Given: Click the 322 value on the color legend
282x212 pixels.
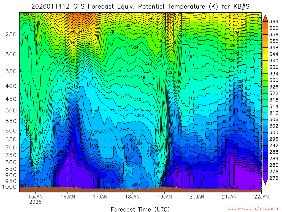Looking at the screenshot, I should (x=274, y=93).
